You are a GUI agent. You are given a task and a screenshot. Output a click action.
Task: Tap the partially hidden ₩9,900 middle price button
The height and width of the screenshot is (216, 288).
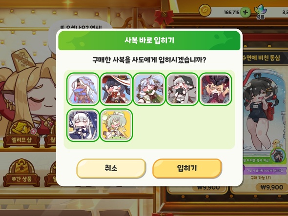coord(208,188)
